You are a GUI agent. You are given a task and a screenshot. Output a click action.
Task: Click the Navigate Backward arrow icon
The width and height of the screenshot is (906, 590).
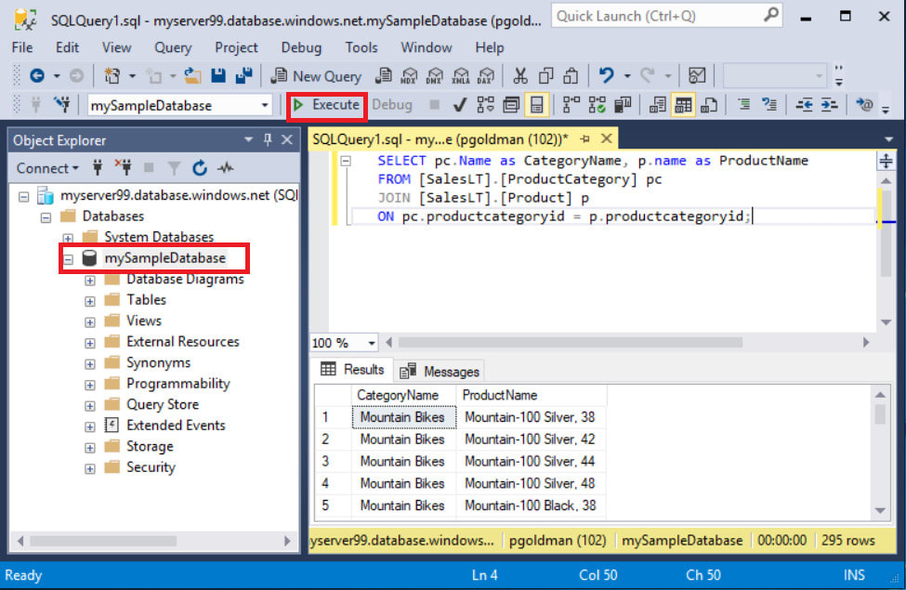click(37, 76)
